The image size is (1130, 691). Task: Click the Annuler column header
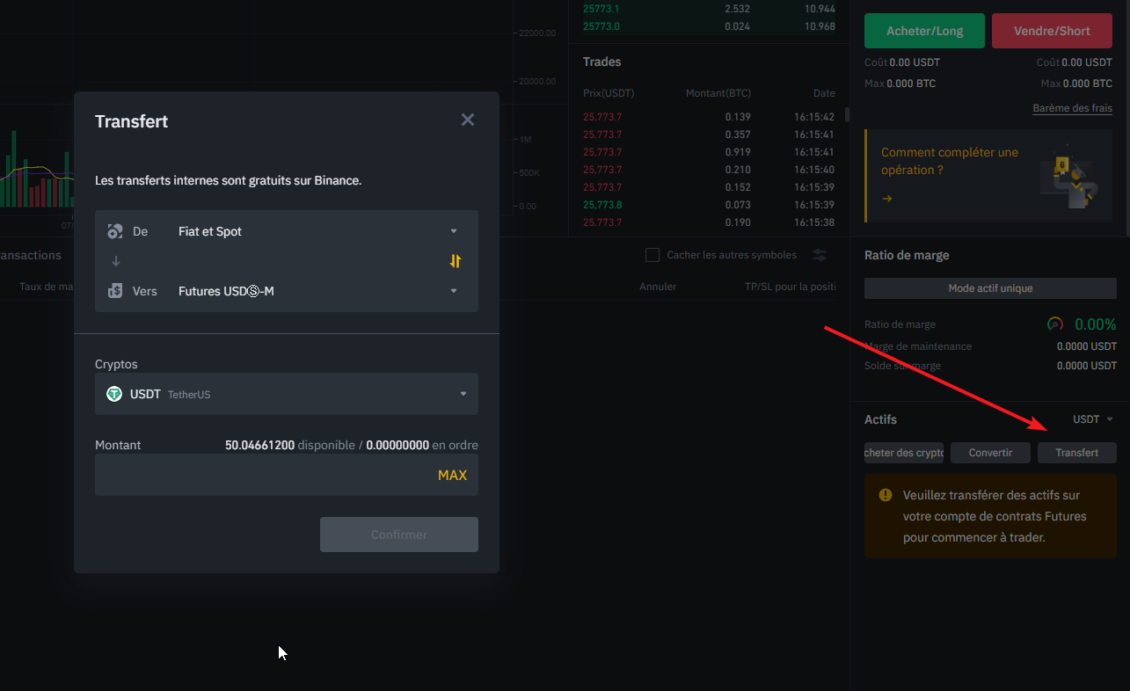[658, 287]
